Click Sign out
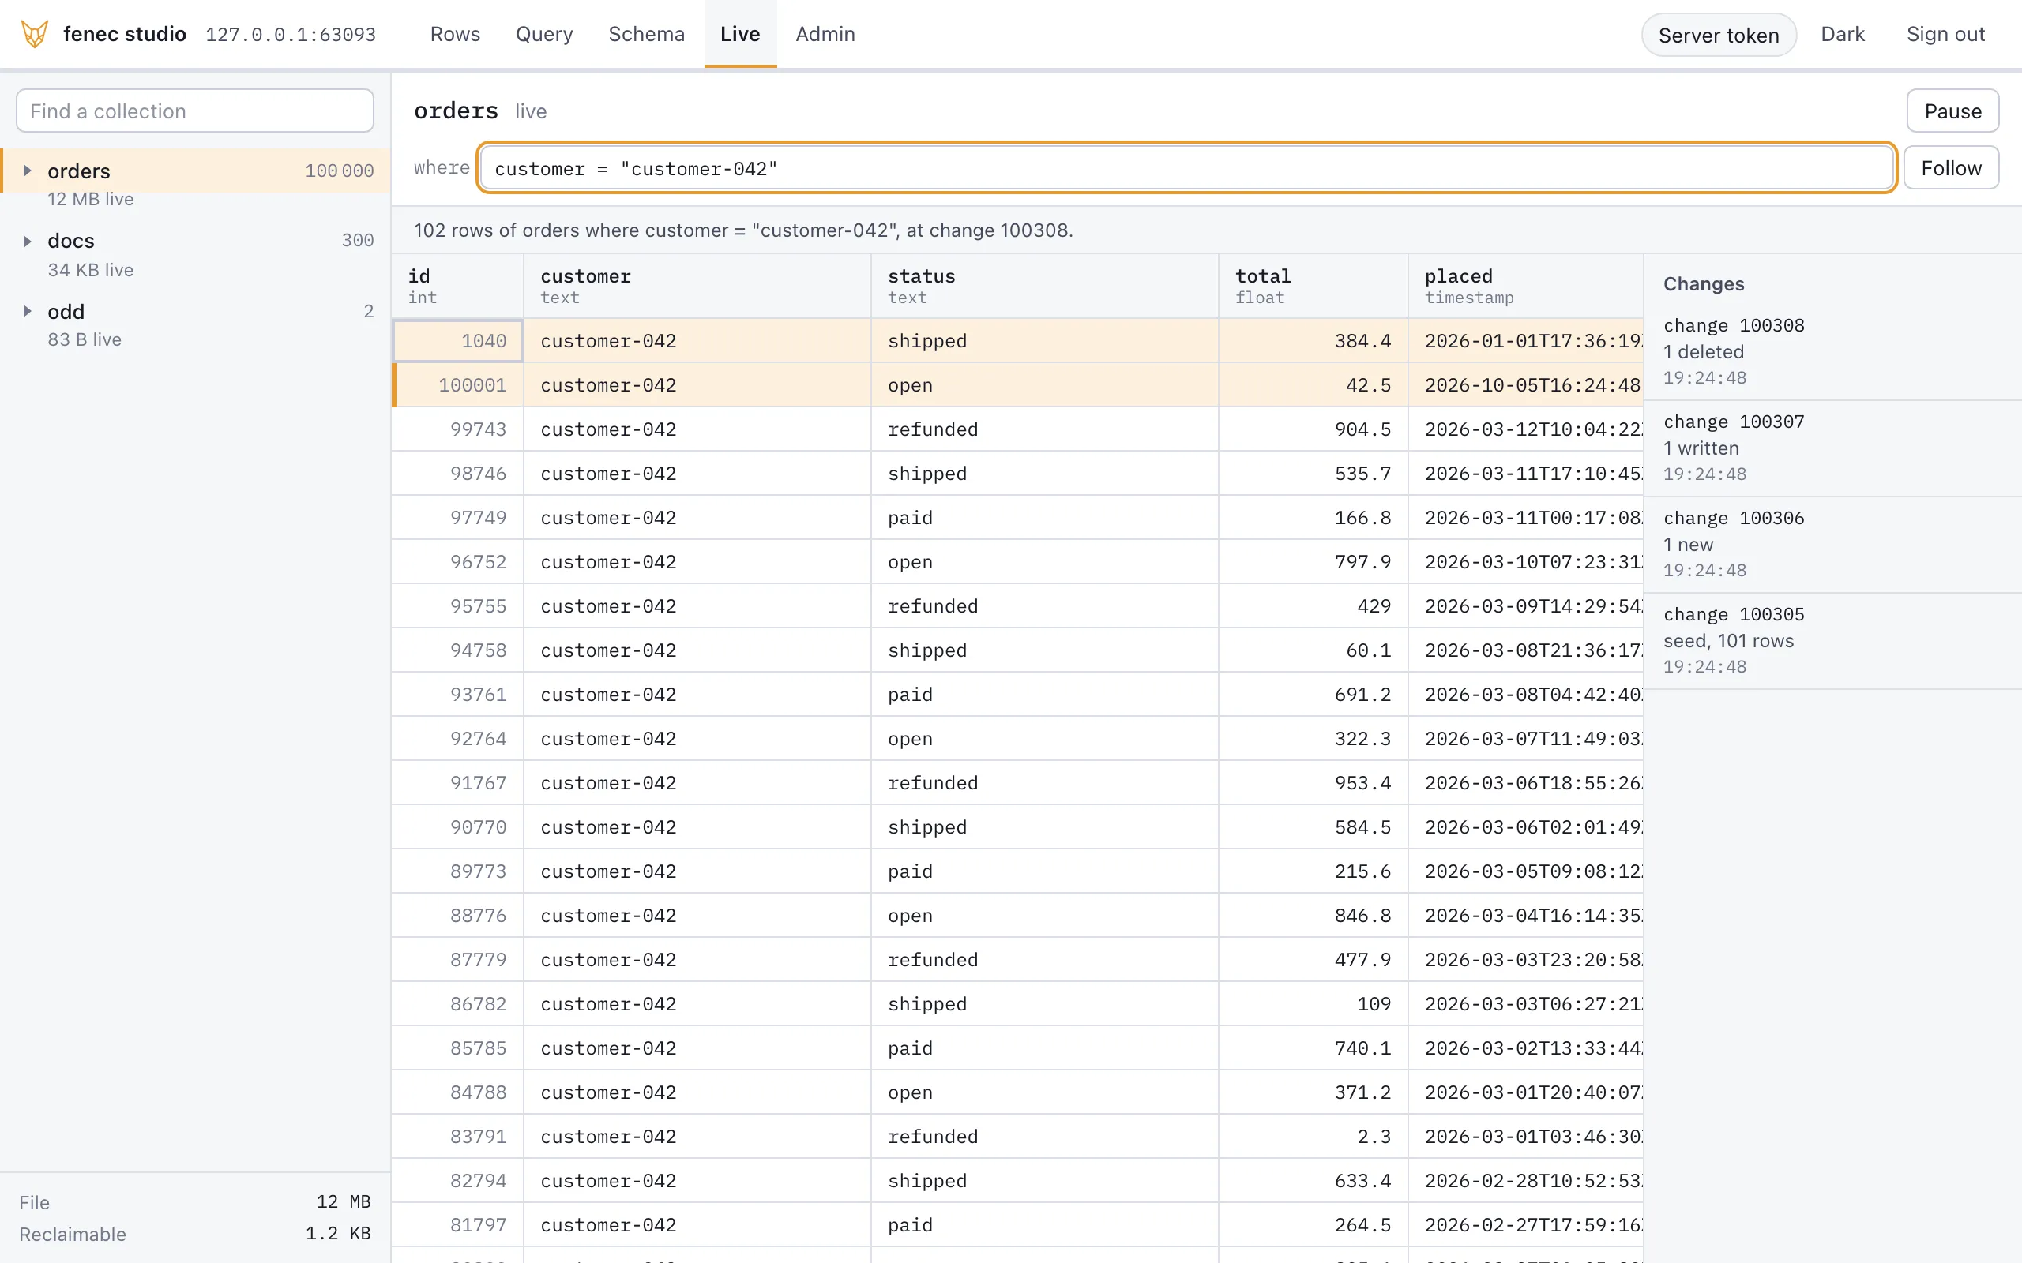 [1945, 34]
